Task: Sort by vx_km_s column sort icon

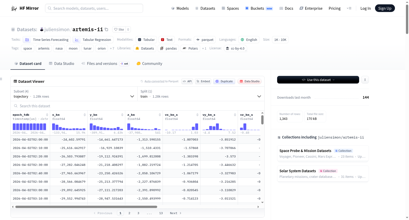Action: [197, 115]
